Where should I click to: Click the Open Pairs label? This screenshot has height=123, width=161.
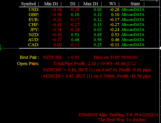pos(28,64)
